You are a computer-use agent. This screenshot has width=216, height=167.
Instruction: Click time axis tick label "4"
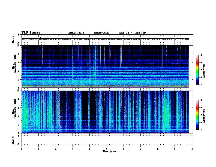[90, 149]
